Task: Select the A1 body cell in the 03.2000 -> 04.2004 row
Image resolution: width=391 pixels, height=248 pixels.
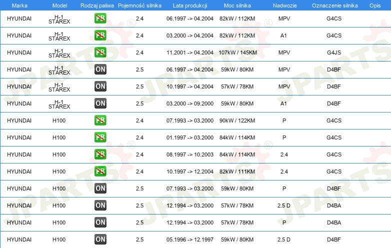Action: click(x=283, y=35)
